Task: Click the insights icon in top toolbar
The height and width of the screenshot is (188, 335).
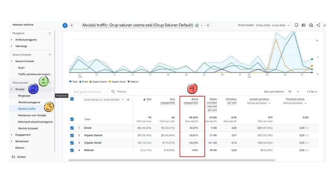Action: pos(311,25)
